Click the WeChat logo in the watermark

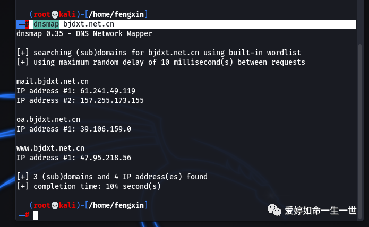(275, 210)
